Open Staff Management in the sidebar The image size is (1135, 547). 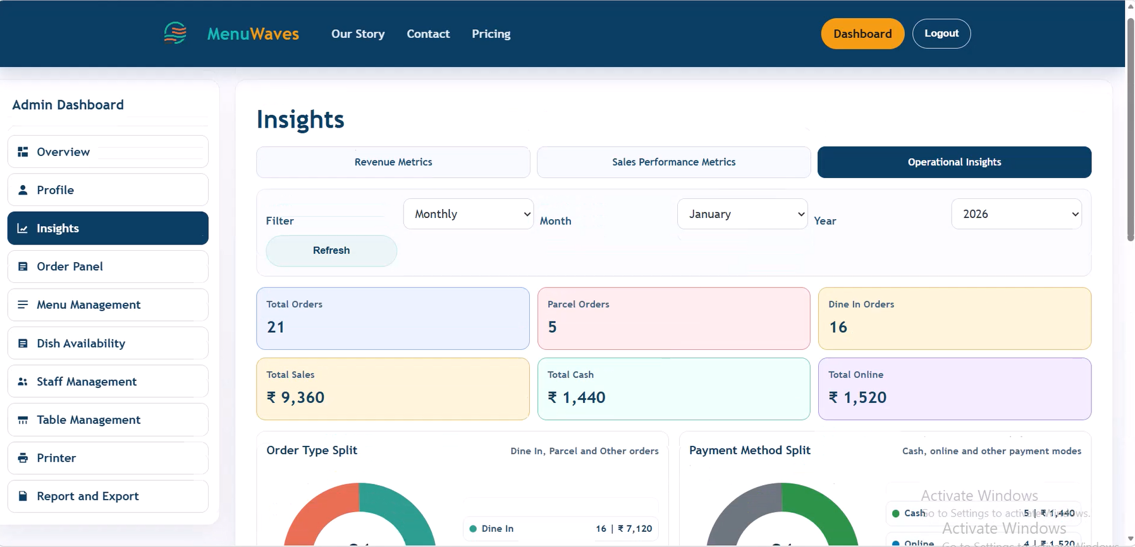(x=108, y=382)
